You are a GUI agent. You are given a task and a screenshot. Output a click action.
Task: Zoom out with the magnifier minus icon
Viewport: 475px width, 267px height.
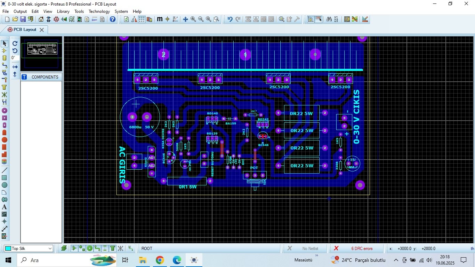(201, 19)
